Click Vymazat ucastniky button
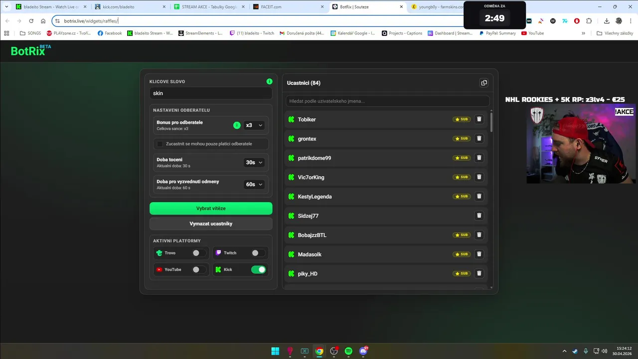This screenshot has width=638, height=359. [211, 224]
